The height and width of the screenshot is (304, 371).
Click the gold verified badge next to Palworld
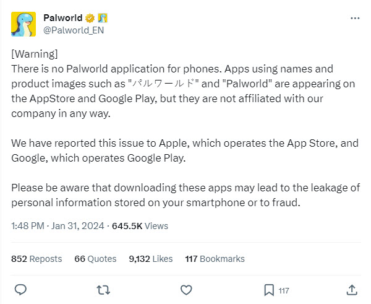click(90, 18)
